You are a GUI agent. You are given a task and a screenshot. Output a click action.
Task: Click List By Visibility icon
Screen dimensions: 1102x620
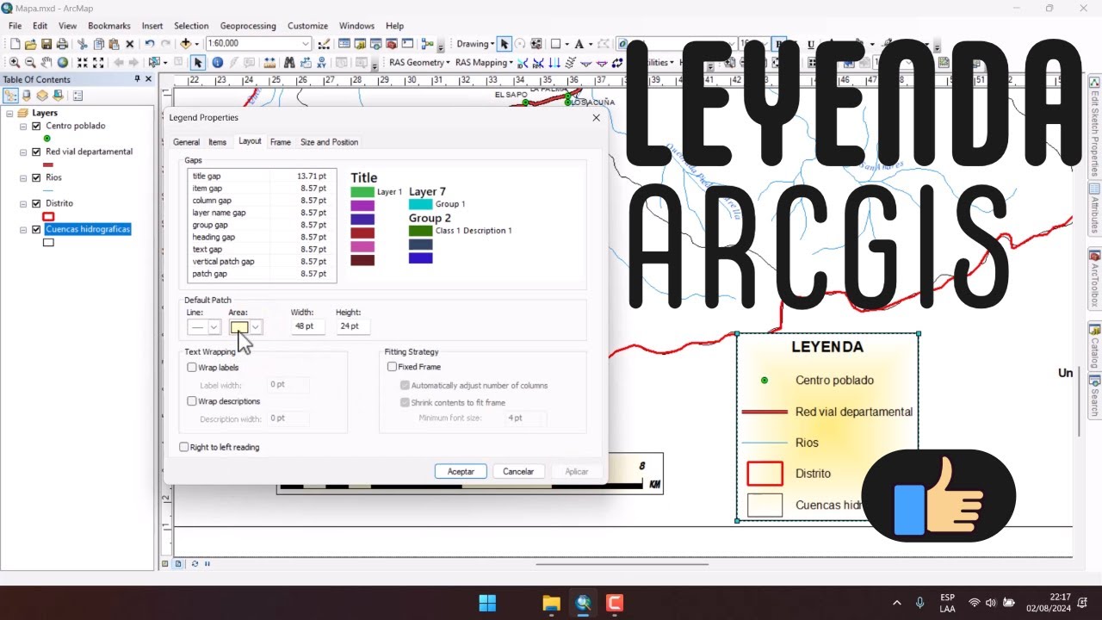click(x=41, y=96)
